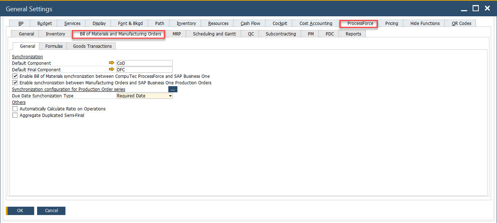Click the orange link arrow beside Default Final Component
The image size is (497, 223).
pyautogui.click(x=112, y=69)
